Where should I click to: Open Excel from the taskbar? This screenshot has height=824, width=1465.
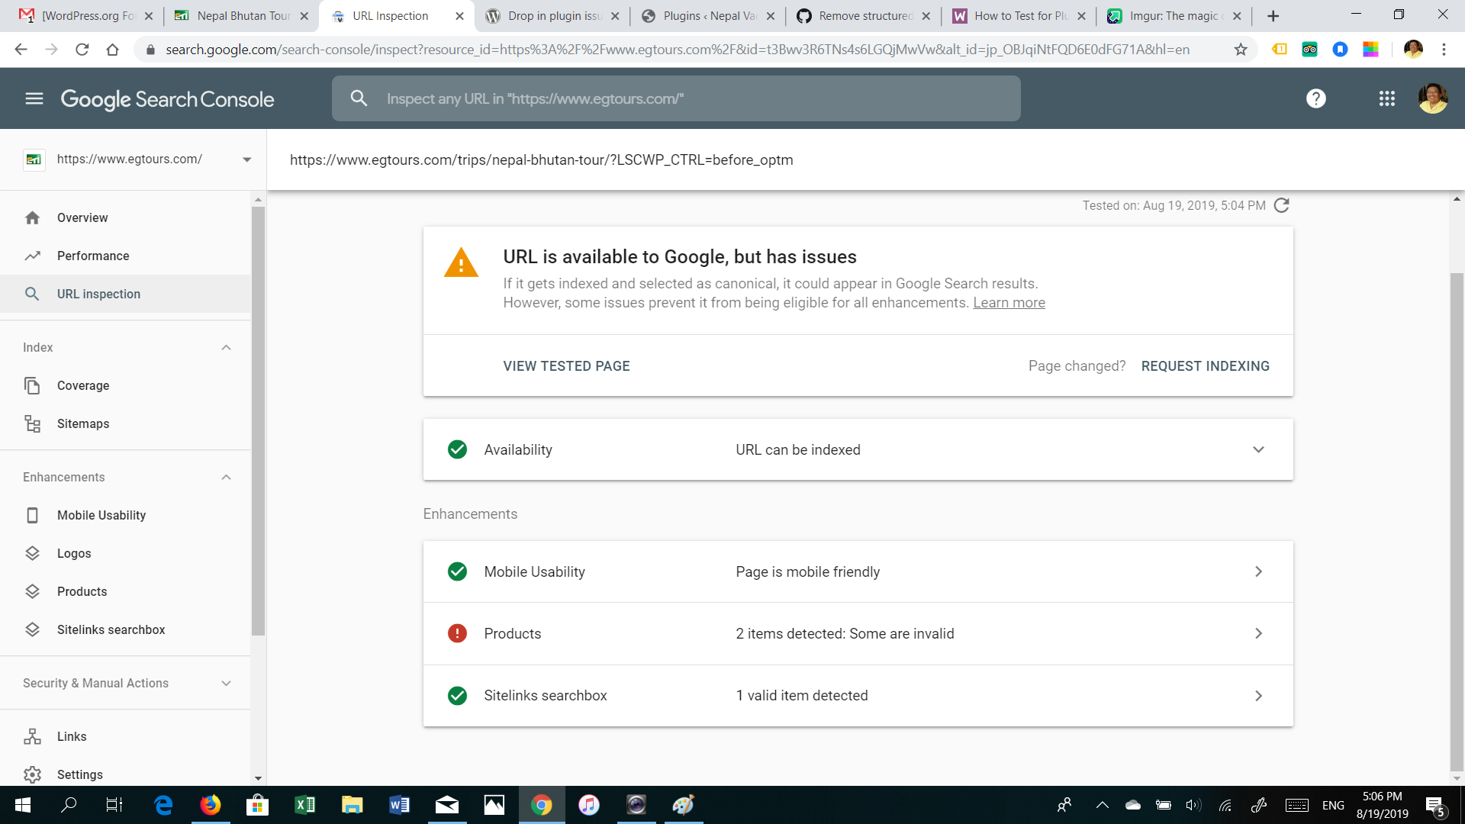(304, 805)
